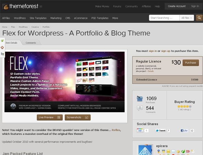The width and height of the screenshot is (203, 155).
Task: Open the marketplace switcher arrow beside logo
Action: [x=41, y=7]
